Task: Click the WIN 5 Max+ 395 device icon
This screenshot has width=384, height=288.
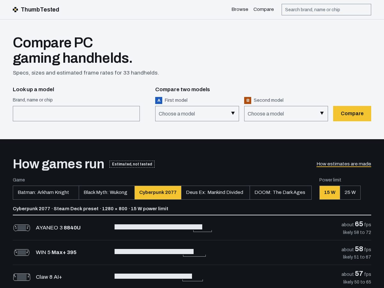Action: (x=22, y=252)
